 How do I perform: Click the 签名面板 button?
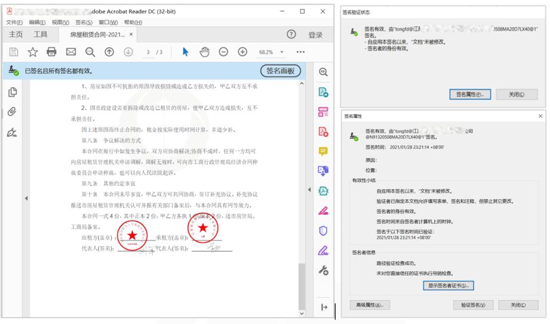click(x=281, y=71)
